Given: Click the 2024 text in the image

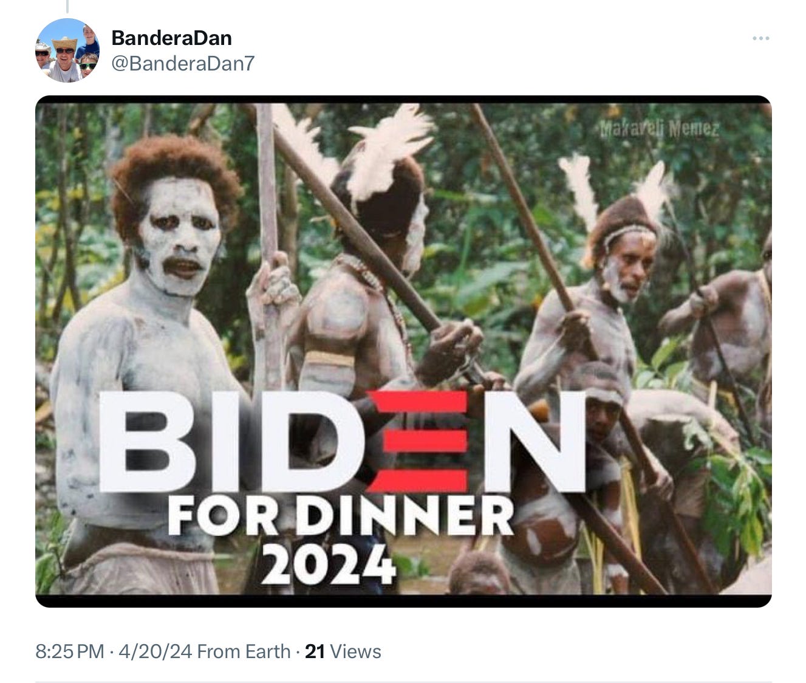Looking at the screenshot, I should [x=329, y=564].
